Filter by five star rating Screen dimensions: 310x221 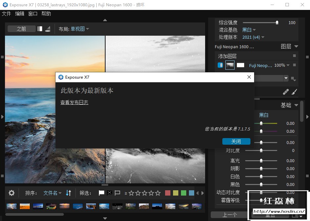tap(158, 193)
